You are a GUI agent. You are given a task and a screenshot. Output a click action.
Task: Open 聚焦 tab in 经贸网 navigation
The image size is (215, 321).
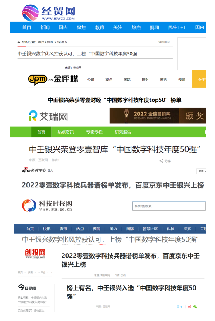point(81,27)
